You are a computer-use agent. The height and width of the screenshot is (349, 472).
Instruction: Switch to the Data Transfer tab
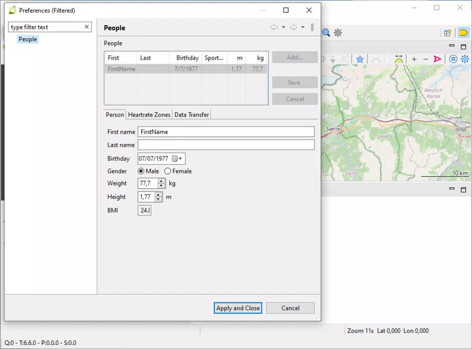coord(191,115)
